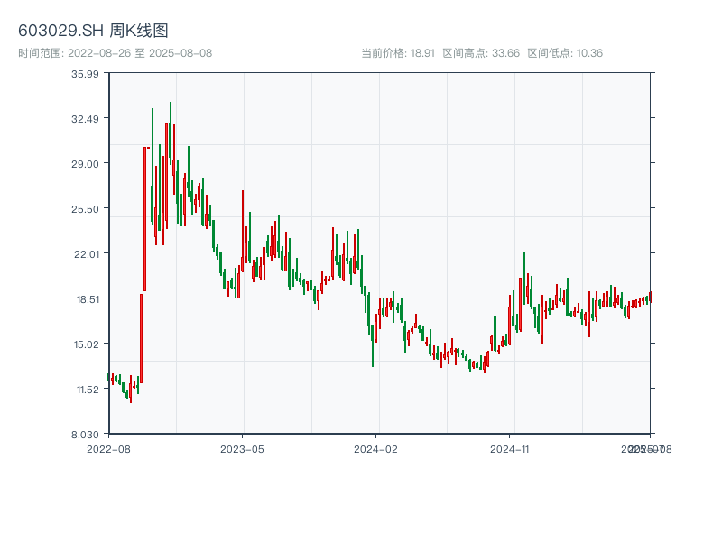Click y-axis label 32.49
This screenshot has height=541, width=722.
pos(85,119)
